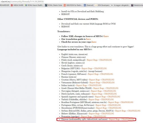
Task: Open Turkish CHANGELOG link
Action: pos(107,100)
